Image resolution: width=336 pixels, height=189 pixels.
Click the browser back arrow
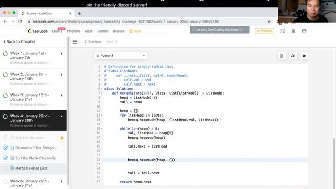(5, 22)
